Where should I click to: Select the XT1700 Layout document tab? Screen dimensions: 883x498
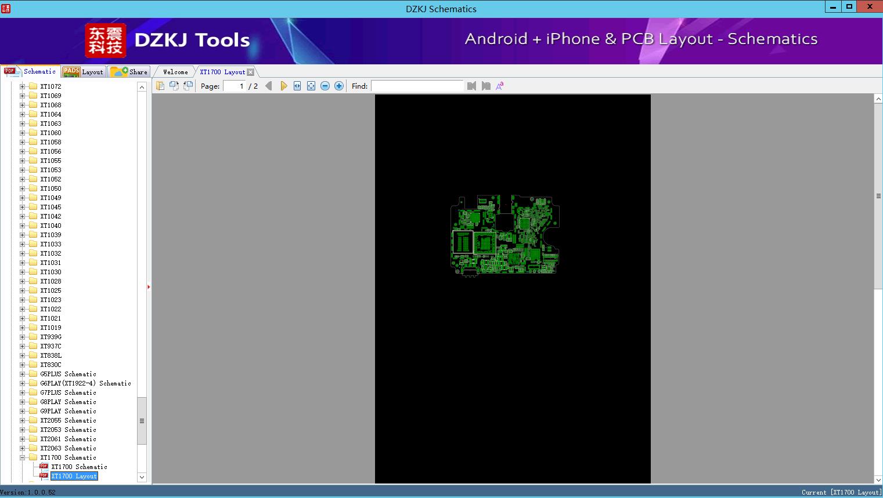click(222, 72)
